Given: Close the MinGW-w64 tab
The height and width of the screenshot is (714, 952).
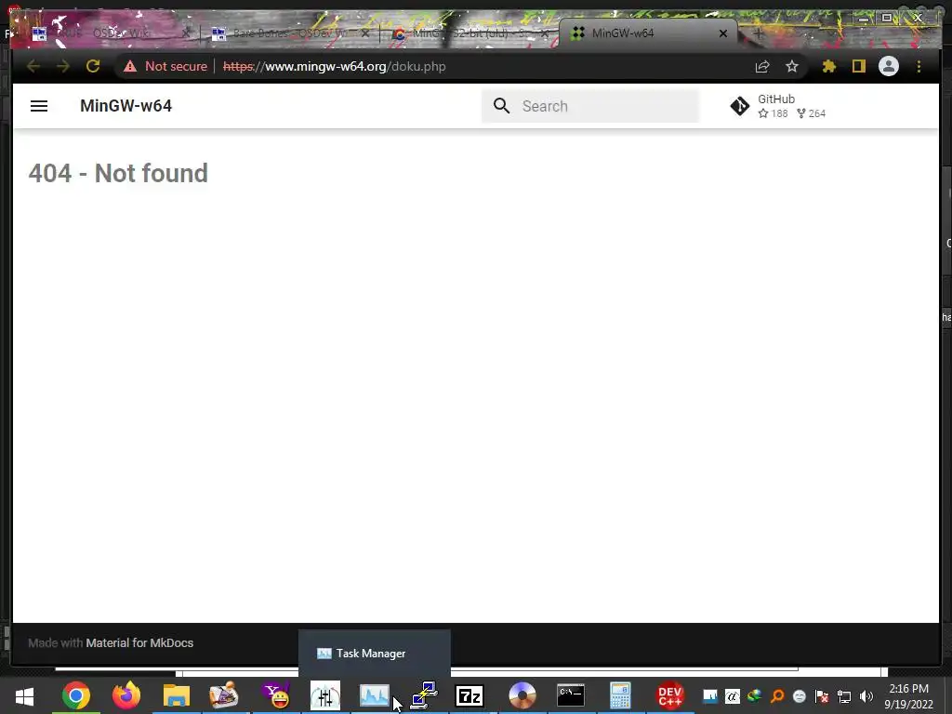Looking at the screenshot, I should pyautogui.click(x=723, y=33).
